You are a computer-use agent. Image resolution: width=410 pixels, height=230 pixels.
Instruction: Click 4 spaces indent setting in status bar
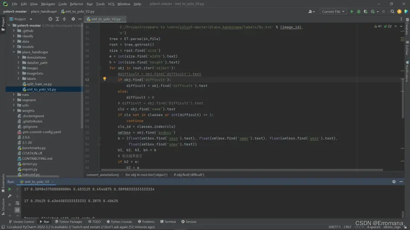[x=373, y=227]
